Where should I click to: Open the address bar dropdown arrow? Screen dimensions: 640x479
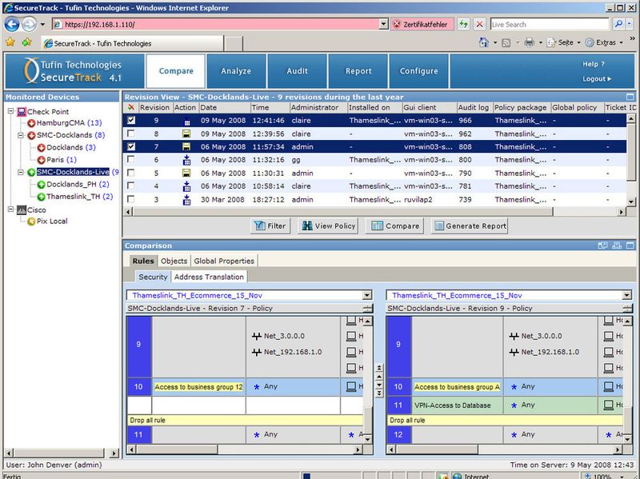[383, 24]
